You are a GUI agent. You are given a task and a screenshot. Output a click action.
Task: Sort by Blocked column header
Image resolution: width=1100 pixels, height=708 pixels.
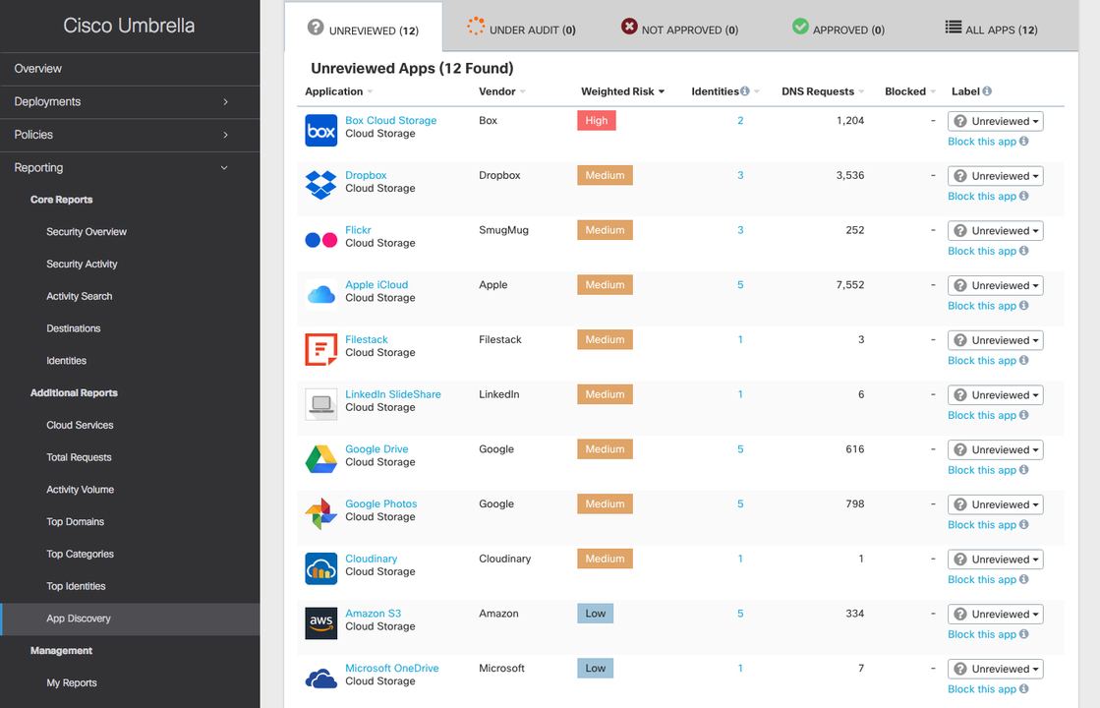pos(910,91)
